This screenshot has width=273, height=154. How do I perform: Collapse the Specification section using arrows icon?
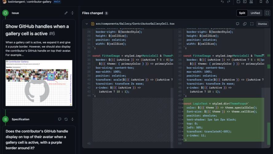(x=73, y=119)
